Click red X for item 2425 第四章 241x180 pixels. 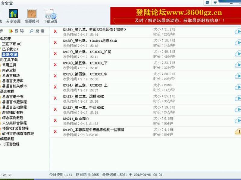pyautogui.click(x=55, y=76)
